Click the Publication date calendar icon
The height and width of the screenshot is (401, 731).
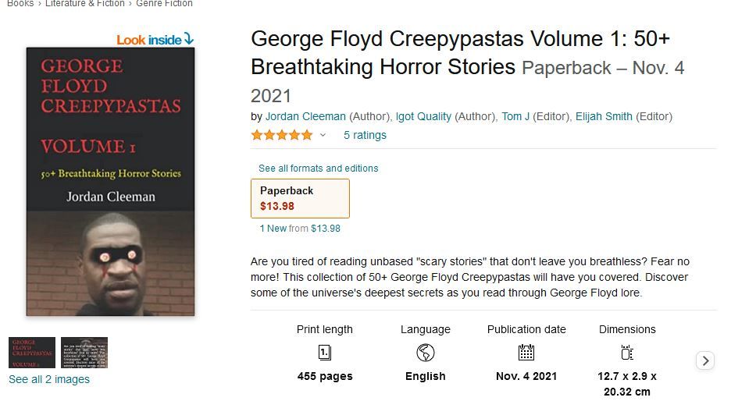[526, 352]
